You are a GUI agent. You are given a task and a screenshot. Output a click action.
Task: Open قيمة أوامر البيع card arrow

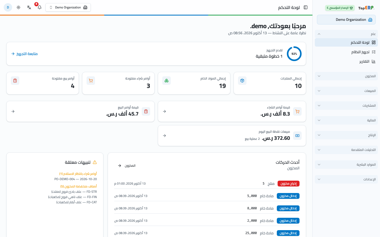13,111
